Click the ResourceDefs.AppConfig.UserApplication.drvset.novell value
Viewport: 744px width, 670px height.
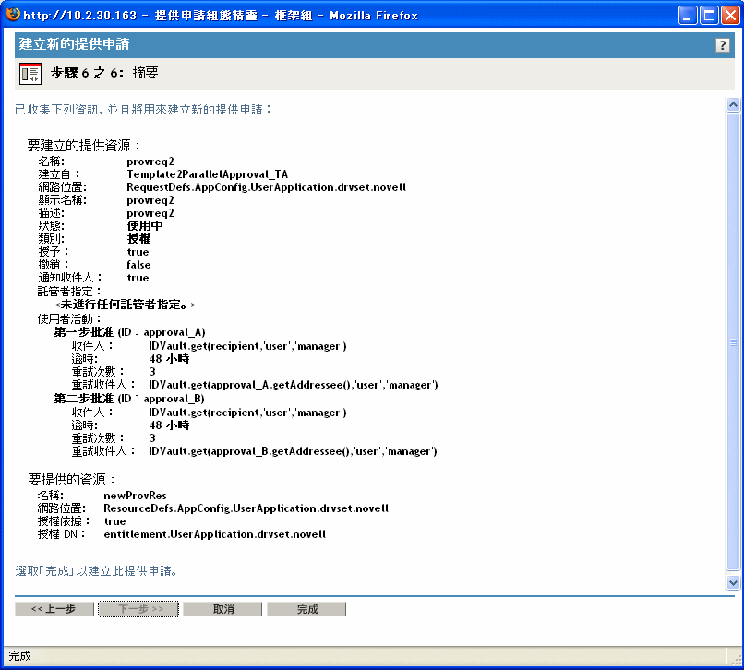pos(246,508)
